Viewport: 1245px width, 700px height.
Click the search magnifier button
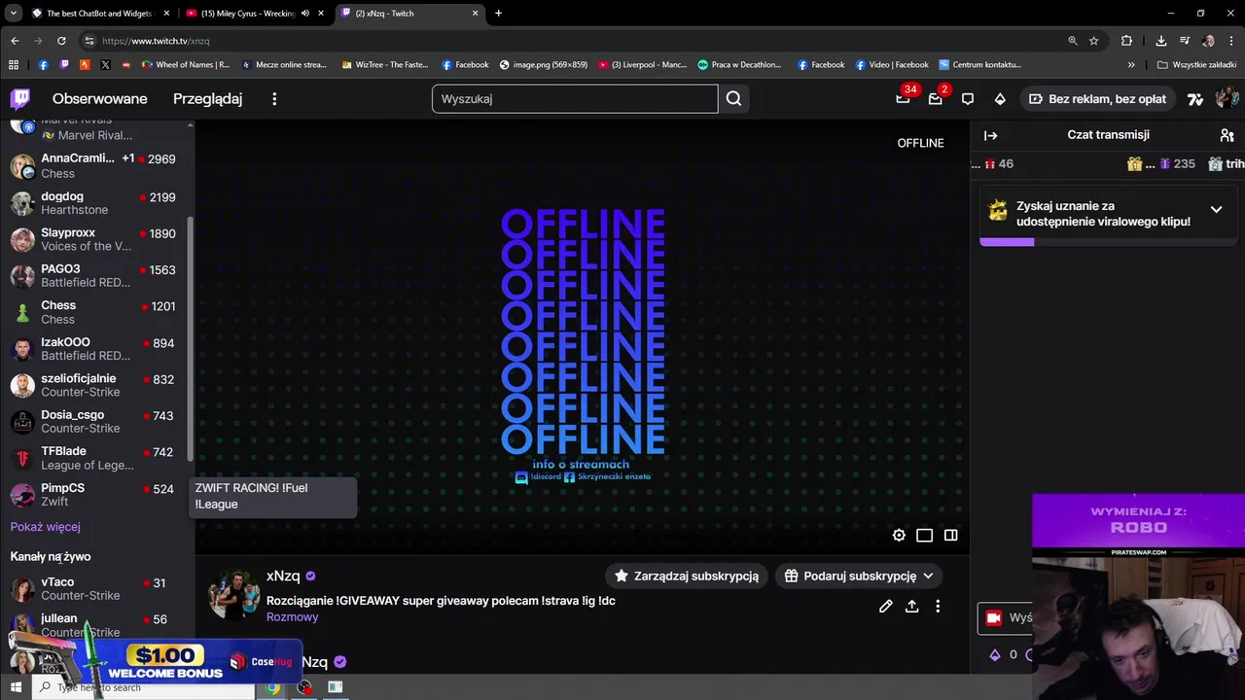[733, 99]
